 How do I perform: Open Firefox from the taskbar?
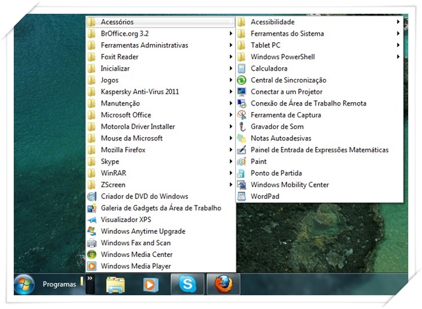[223, 284]
